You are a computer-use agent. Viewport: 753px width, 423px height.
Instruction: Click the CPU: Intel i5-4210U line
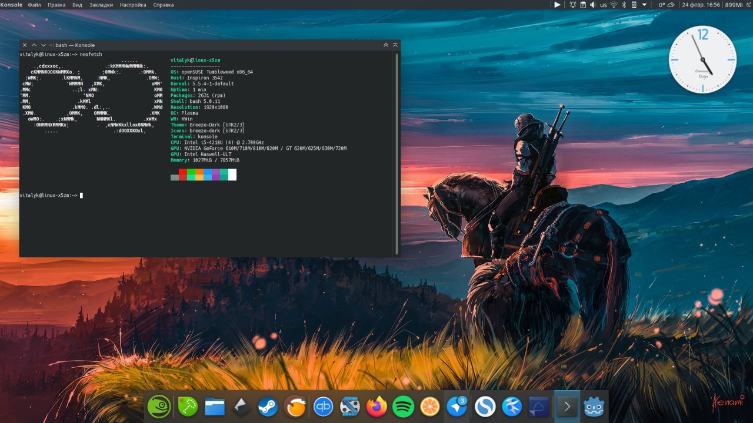[217, 143]
